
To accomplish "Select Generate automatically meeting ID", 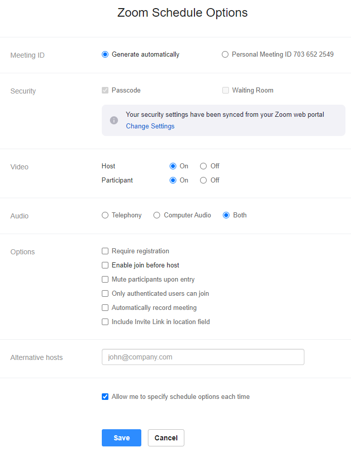I will tap(105, 55).
